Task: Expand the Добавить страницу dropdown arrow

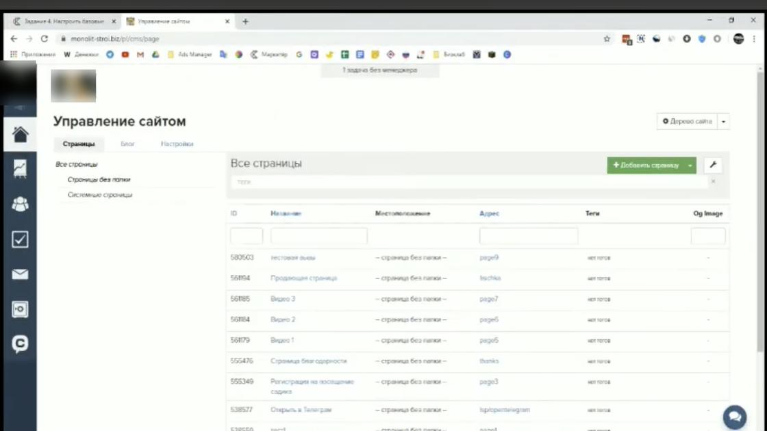Action: pyautogui.click(x=690, y=165)
